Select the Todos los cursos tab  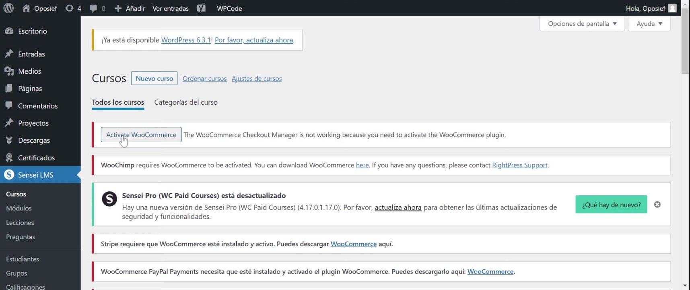(x=118, y=102)
